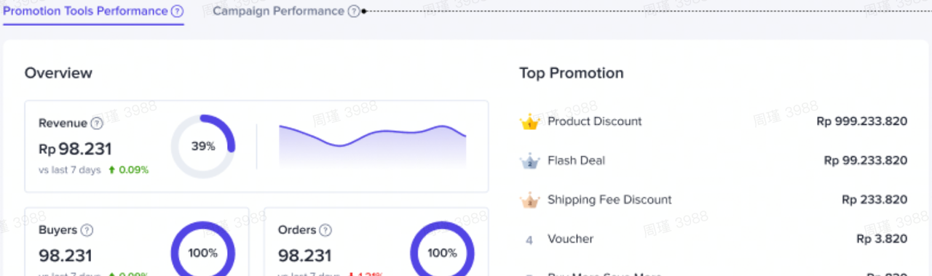Click help icon beside Promotion Tools Performance
932x276 pixels.
[x=177, y=11]
